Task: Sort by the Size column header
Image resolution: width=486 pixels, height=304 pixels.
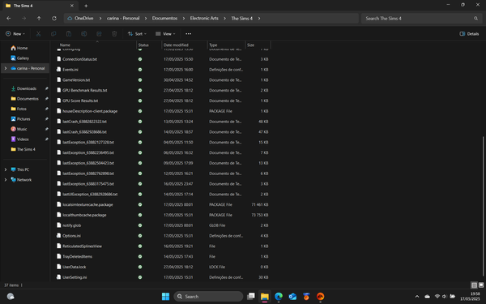Action: (x=250, y=45)
